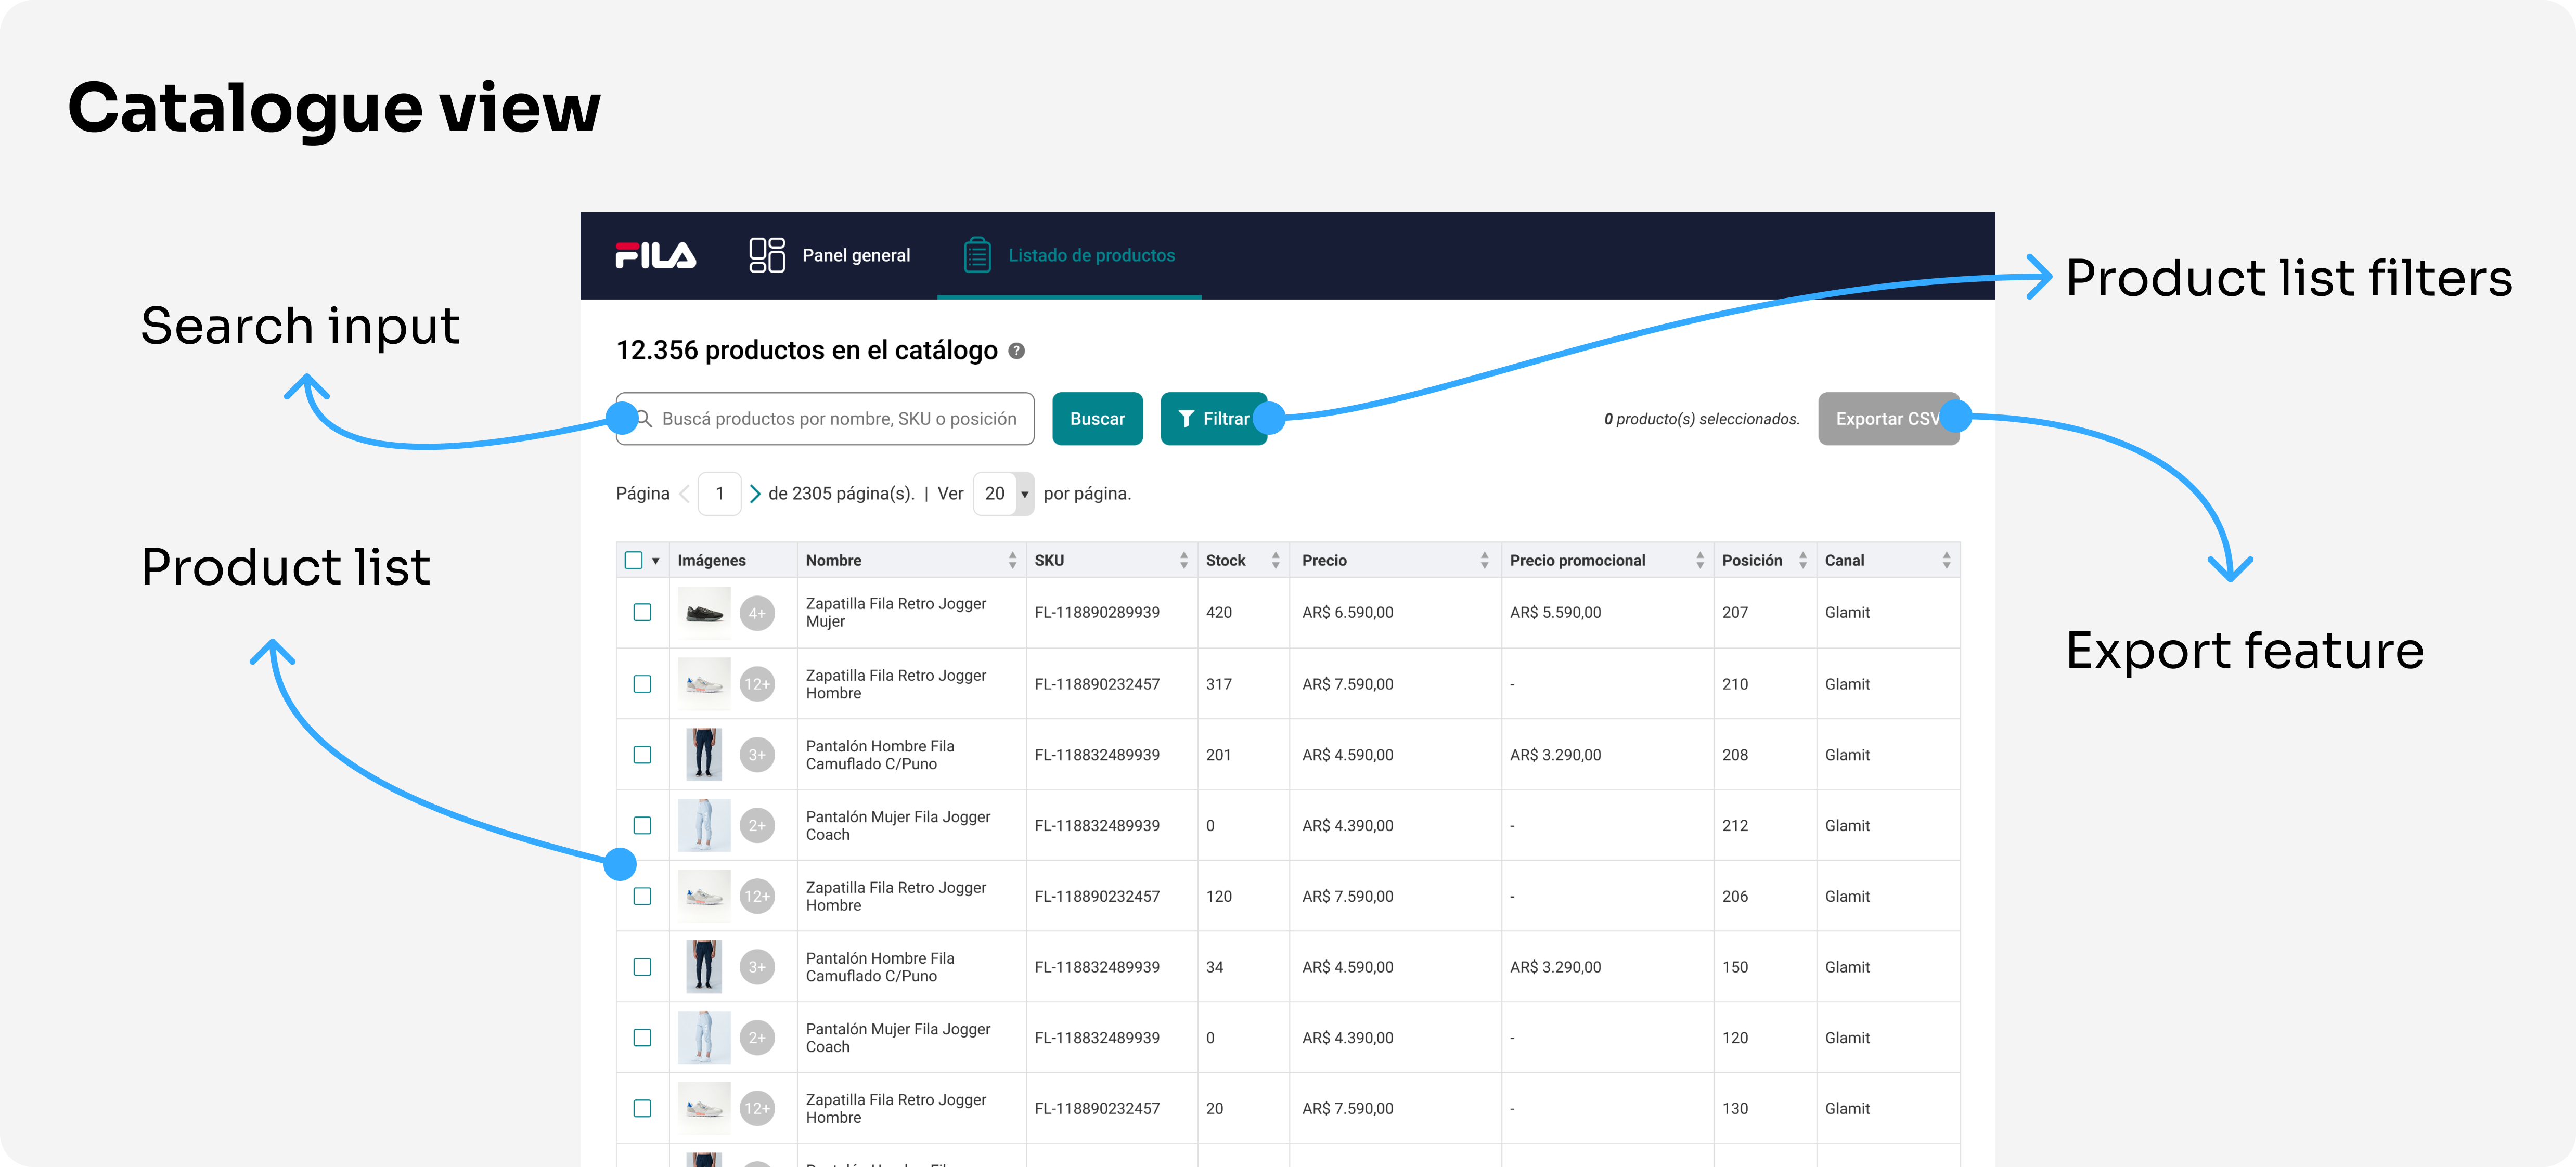Open the items per page dropdown
This screenshot has height=1167, width=2576.
1003,494
